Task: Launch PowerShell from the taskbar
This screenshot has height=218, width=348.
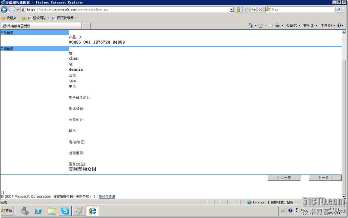Action: [38, 211]
